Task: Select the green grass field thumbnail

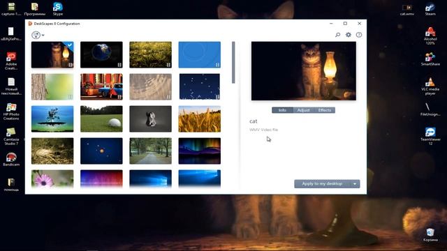Action: [x=151, y=54]
